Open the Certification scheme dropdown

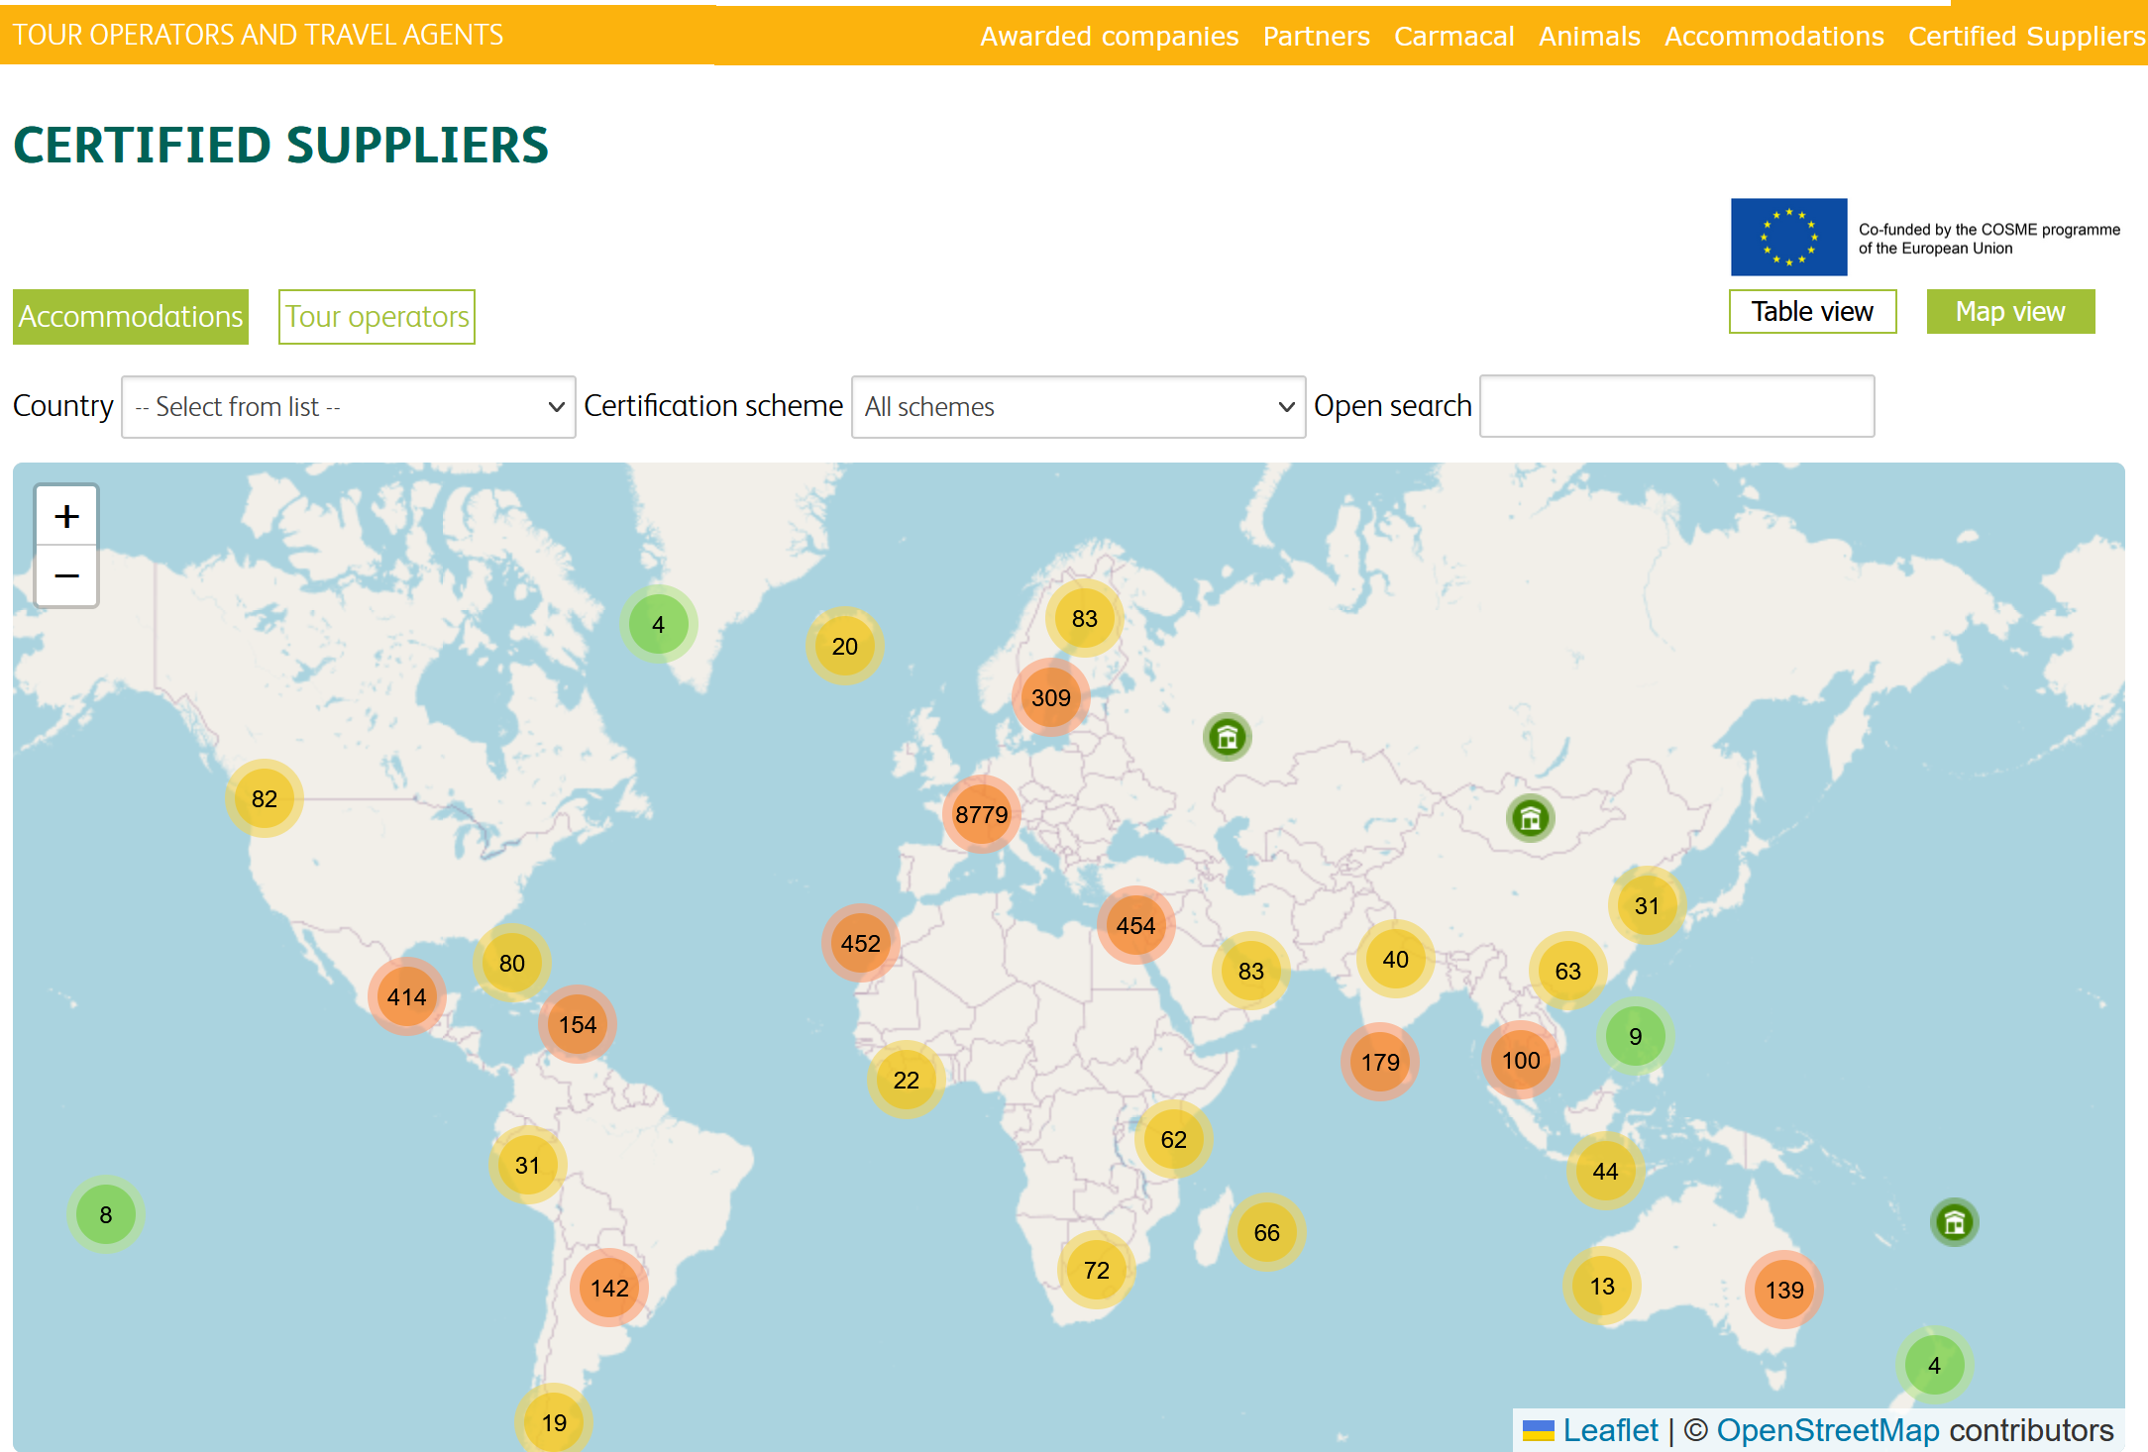click(x=1078, y=407)
